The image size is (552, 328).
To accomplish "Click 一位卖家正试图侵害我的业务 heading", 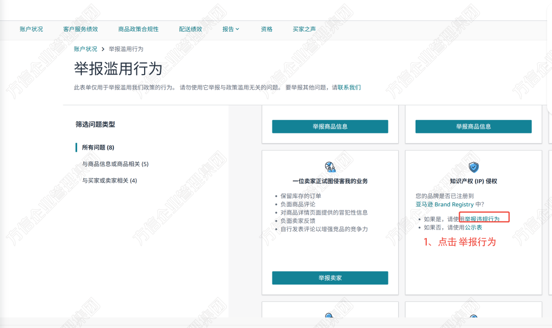I will 330,181.
